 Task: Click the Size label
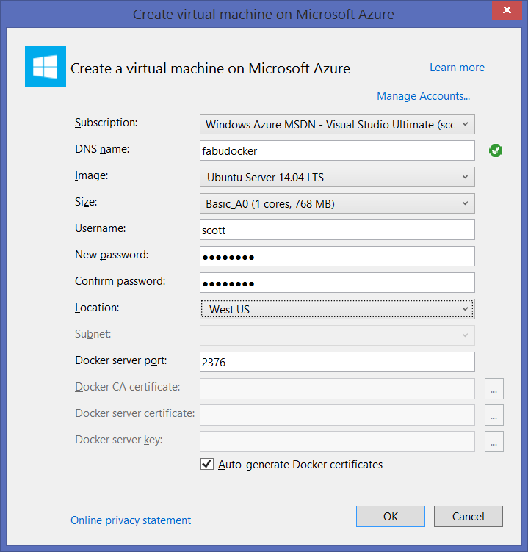click(86, 202)
